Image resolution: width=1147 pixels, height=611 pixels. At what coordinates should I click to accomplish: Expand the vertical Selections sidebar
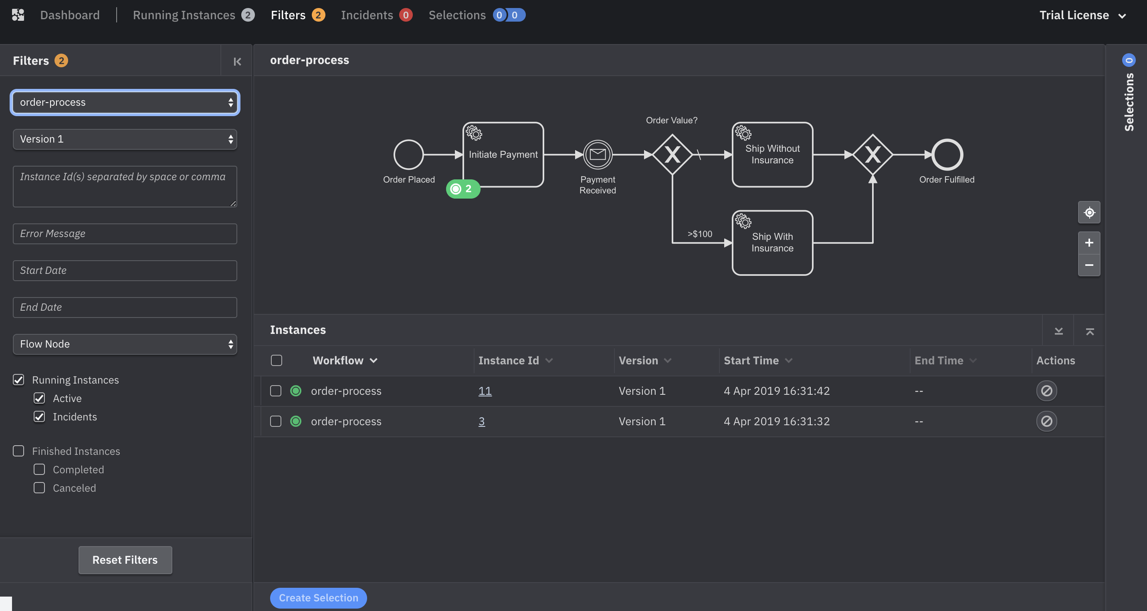1129,101
